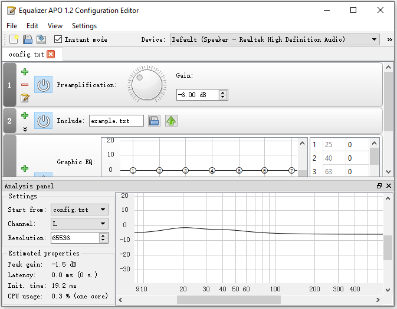Viewport: 397px width, 309px height.
Task: Select Graphic EQ band point 7
Action: pos(291,171)
